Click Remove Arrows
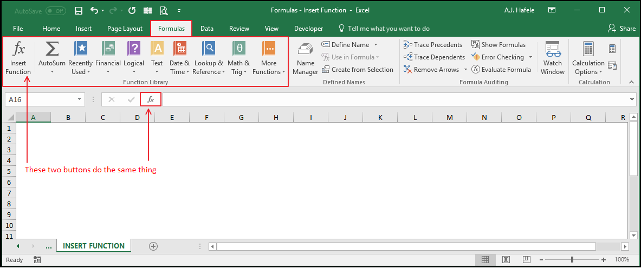 (431, 70)
